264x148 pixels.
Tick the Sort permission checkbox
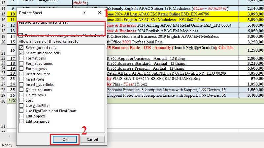coord(21,100)
